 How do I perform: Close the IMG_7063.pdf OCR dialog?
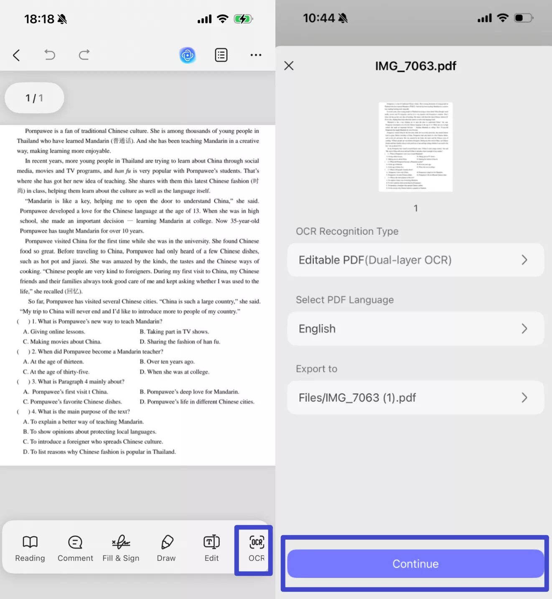[288, 66]
